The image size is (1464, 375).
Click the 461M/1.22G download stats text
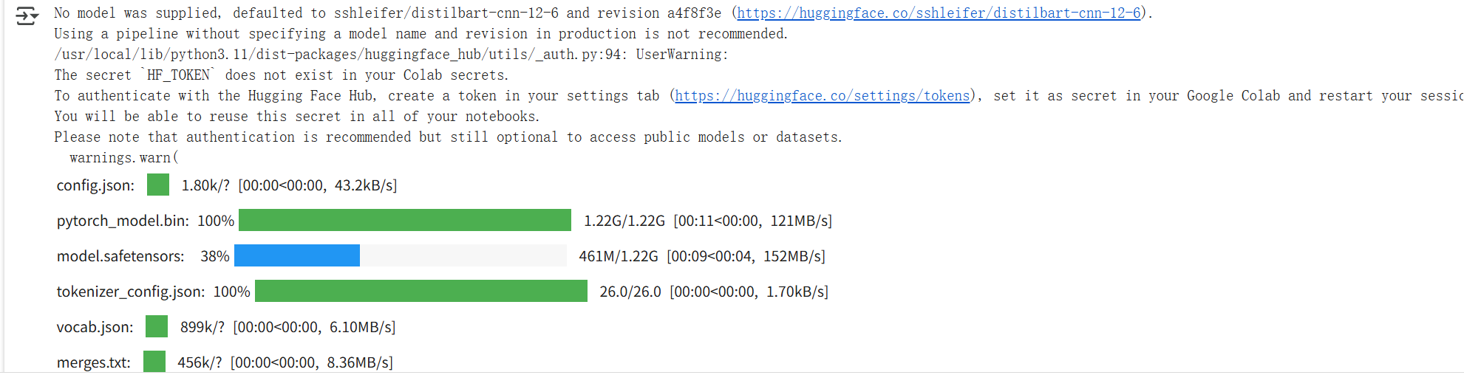tap(618, 256)
